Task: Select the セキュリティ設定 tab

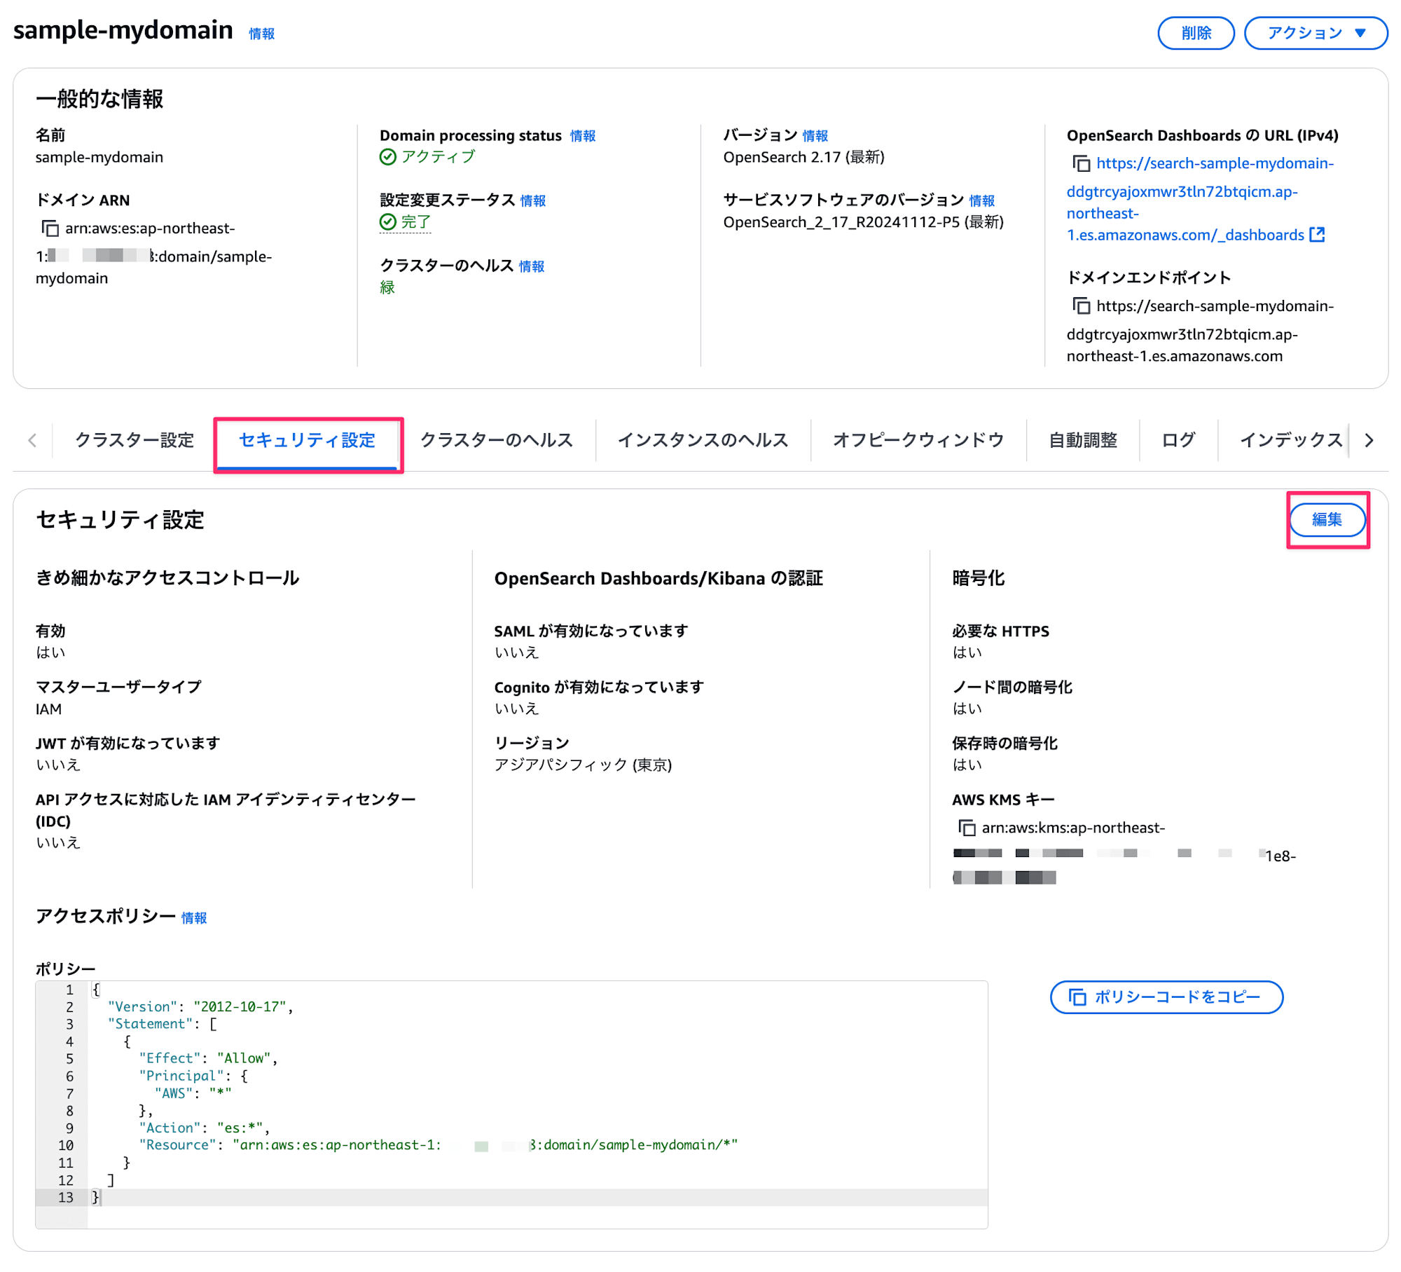Action: pyautogui.click(x=308, y=440)
